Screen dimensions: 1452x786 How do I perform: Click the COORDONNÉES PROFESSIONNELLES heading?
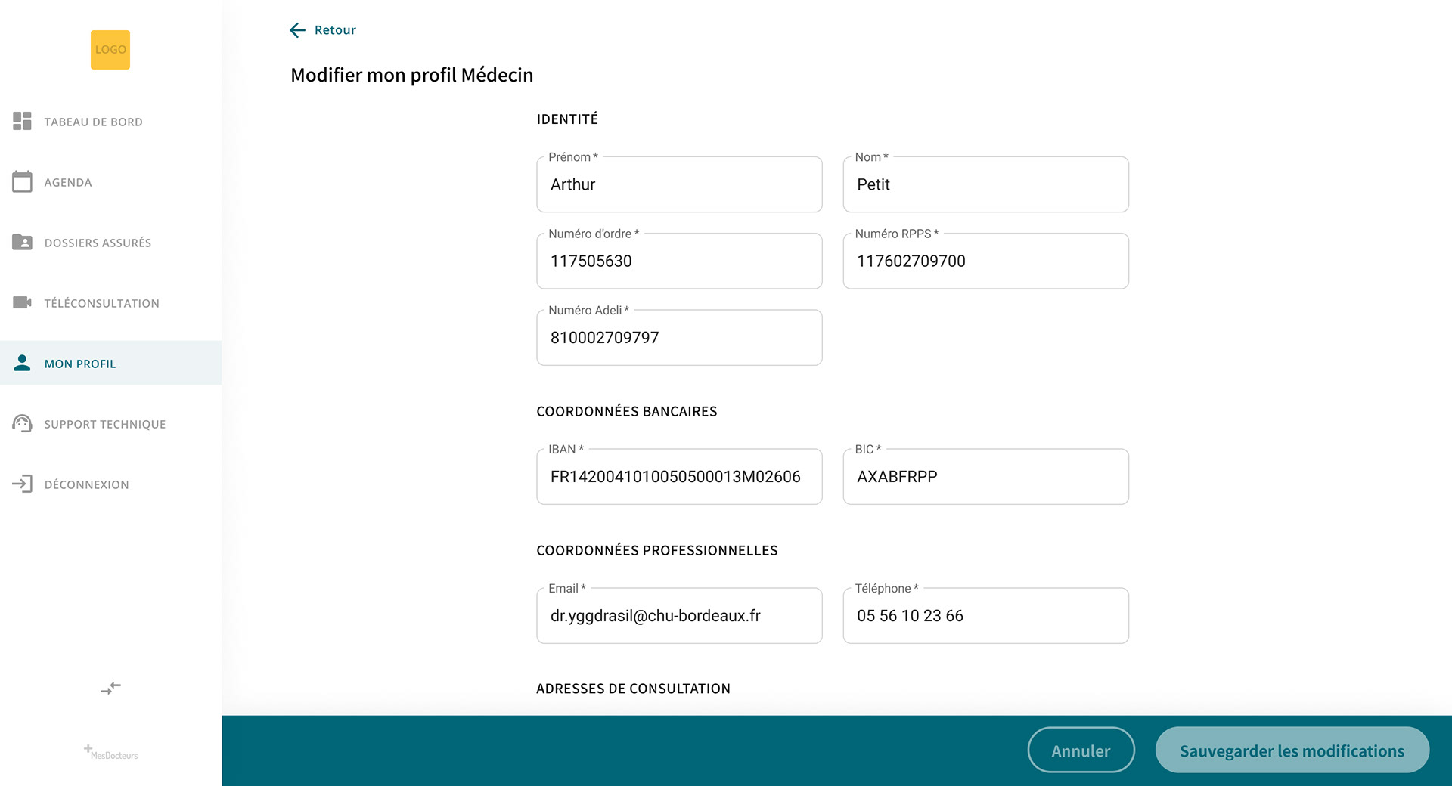657,550
